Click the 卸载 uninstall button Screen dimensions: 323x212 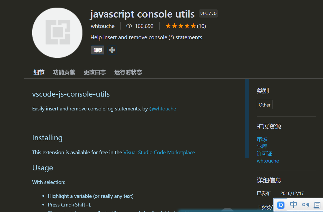tap(98, 50)
